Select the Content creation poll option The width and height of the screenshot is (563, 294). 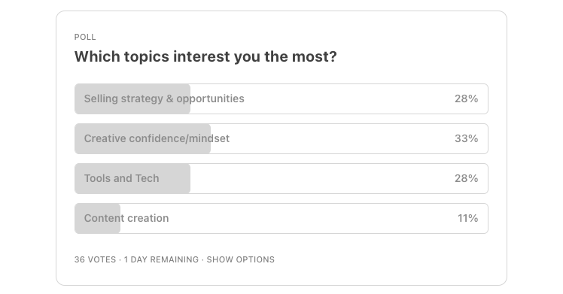[281, 218]
